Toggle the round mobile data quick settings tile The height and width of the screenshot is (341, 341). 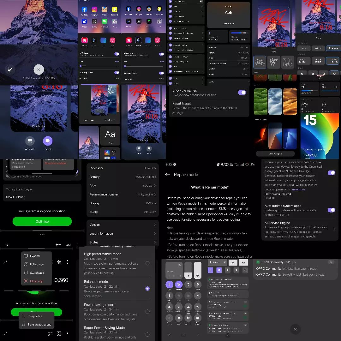click(x=170, y=284)
